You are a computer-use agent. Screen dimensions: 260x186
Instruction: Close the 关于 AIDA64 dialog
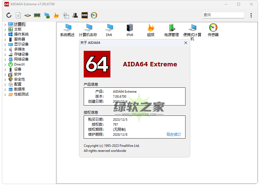tap(186, 43)
